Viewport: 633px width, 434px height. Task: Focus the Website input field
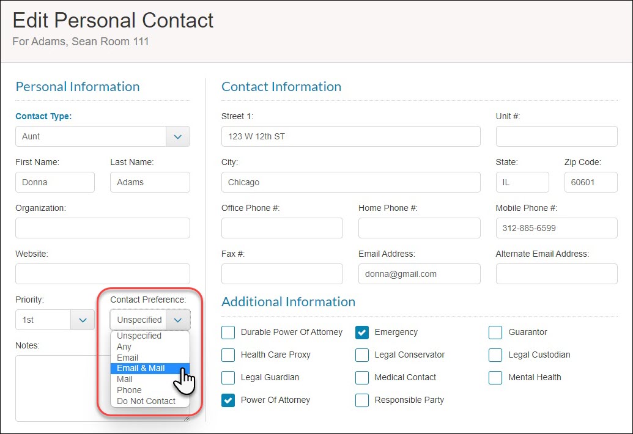[x=103, y=274]
